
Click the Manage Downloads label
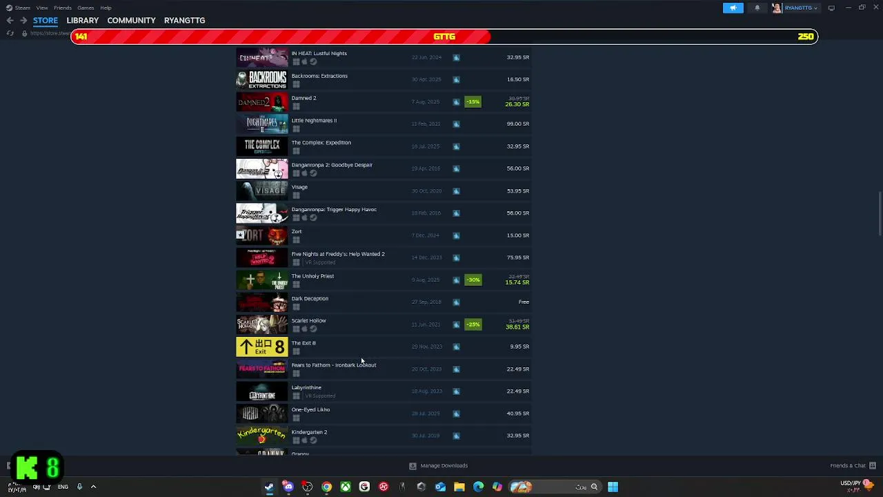pos(444,466)
